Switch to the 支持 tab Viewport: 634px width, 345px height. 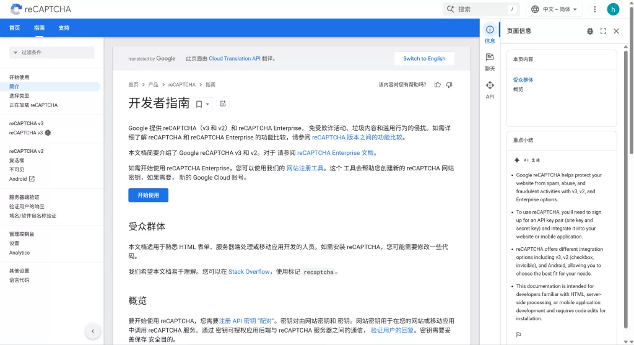[64, 28]
